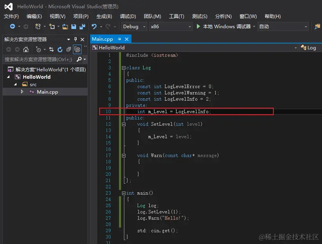
Task: Collapse the src folder node
Action: (x=15, y=84)
